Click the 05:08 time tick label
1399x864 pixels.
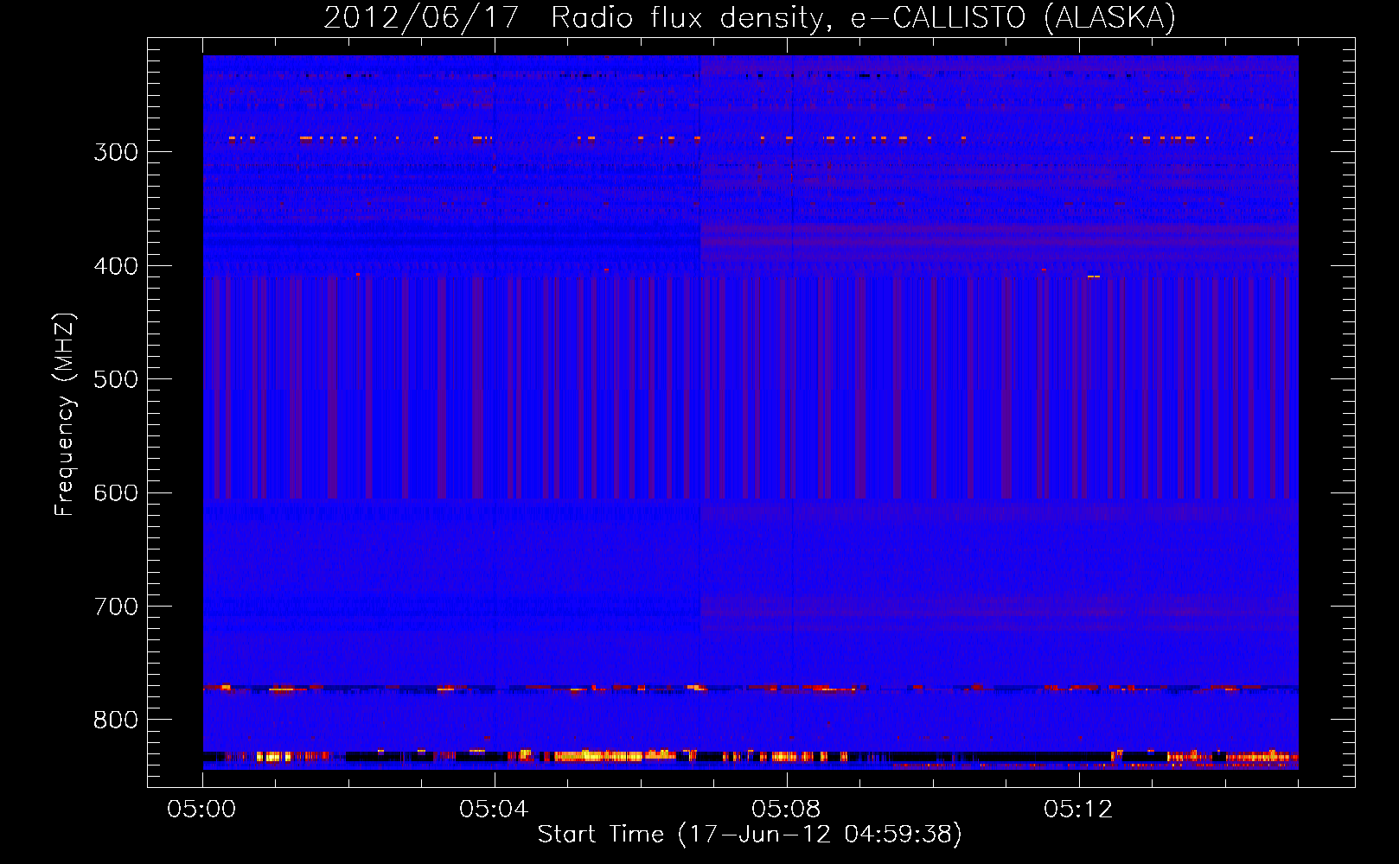(x=786, y=810)
